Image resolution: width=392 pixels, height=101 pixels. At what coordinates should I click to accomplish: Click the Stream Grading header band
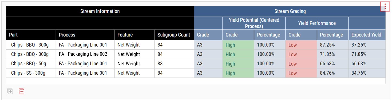coord(290,11)
